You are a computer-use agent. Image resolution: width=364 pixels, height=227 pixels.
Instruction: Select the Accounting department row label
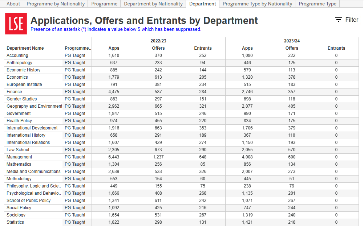point(17,55)
